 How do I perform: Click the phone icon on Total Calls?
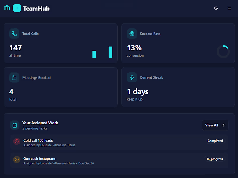click(14, 34)
